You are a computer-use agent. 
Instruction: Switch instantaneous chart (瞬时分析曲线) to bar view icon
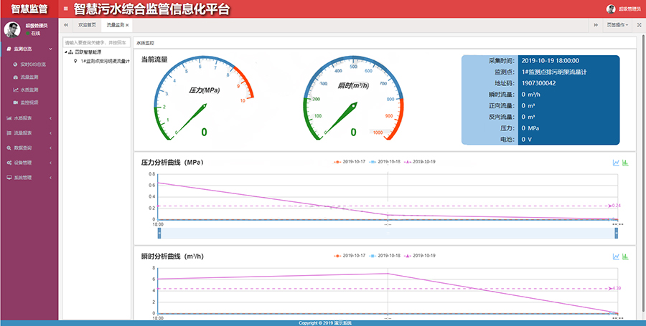click(625, 257)
